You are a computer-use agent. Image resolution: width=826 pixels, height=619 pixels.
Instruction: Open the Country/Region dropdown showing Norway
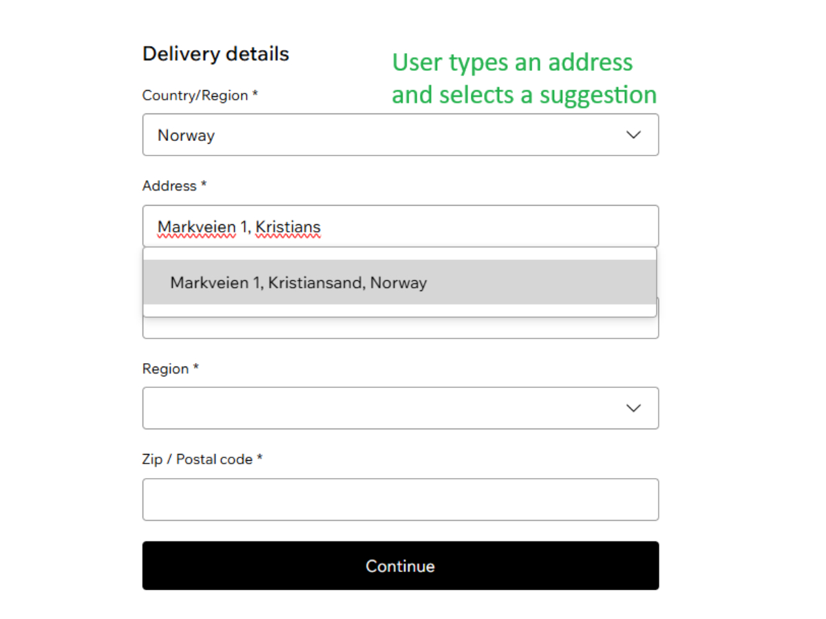coord(400,135)
